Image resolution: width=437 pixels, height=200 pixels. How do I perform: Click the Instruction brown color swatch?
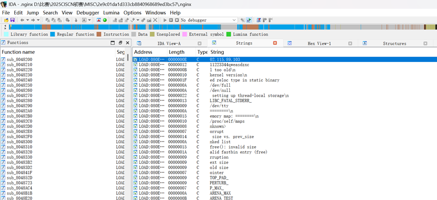coord(99,34)
